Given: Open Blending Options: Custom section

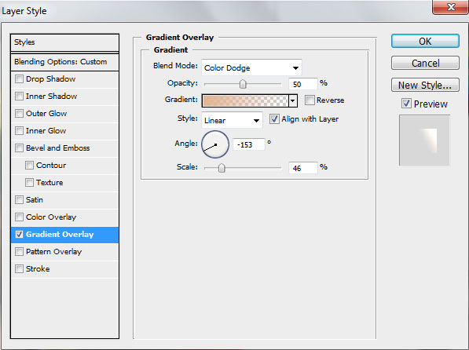Looking at the screenshot, I should (x=64, y=62).
